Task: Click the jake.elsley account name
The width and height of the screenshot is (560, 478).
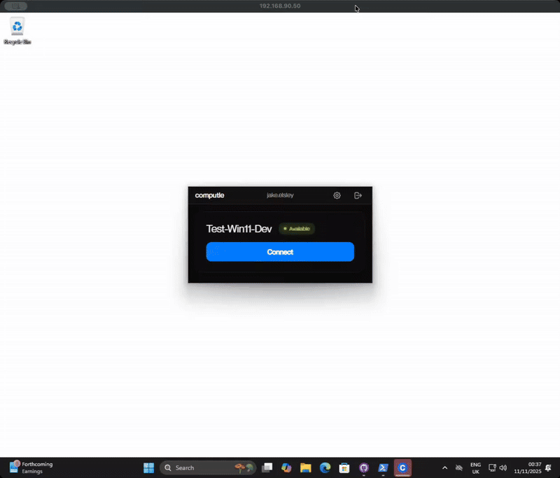Action: pyautogui.click(x=280, y=195)
